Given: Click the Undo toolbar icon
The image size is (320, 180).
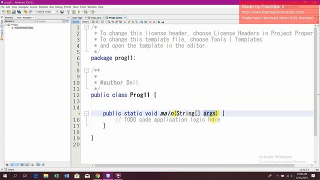Looking at the screenshot, I should [25, 12].
